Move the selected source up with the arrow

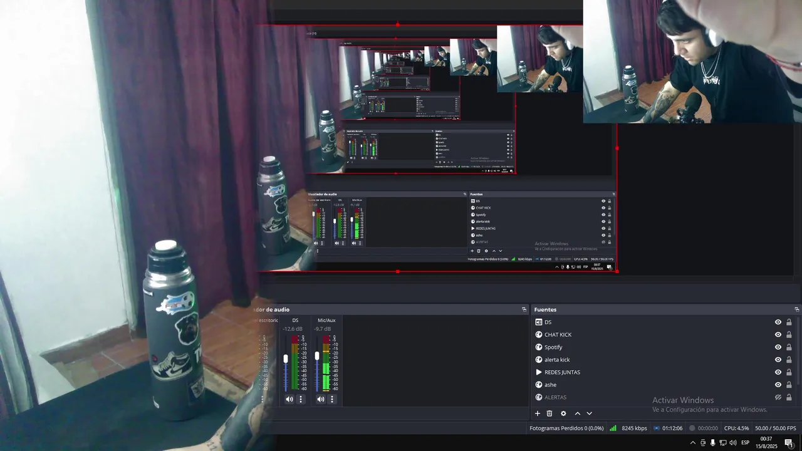click(578, 413)
